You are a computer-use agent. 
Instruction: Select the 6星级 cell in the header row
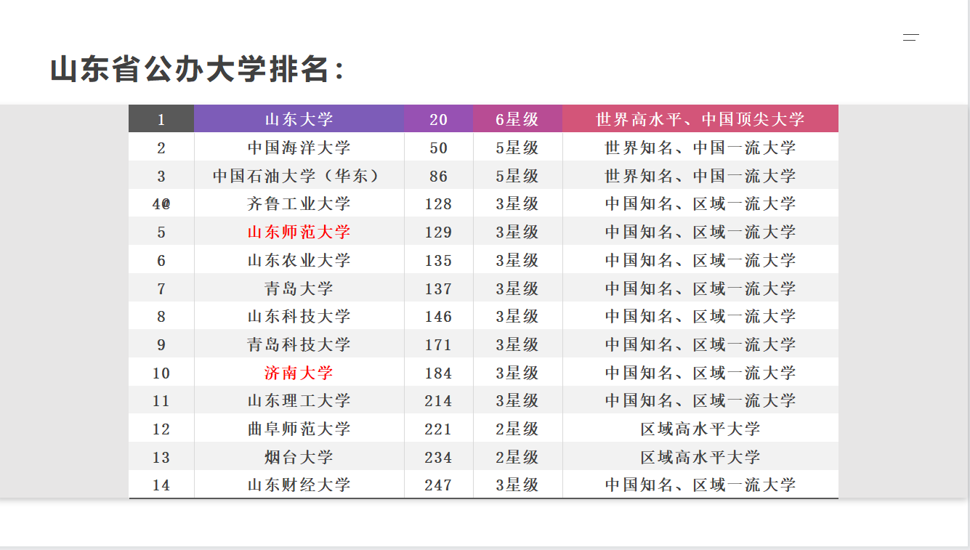(x=517, y=119)
